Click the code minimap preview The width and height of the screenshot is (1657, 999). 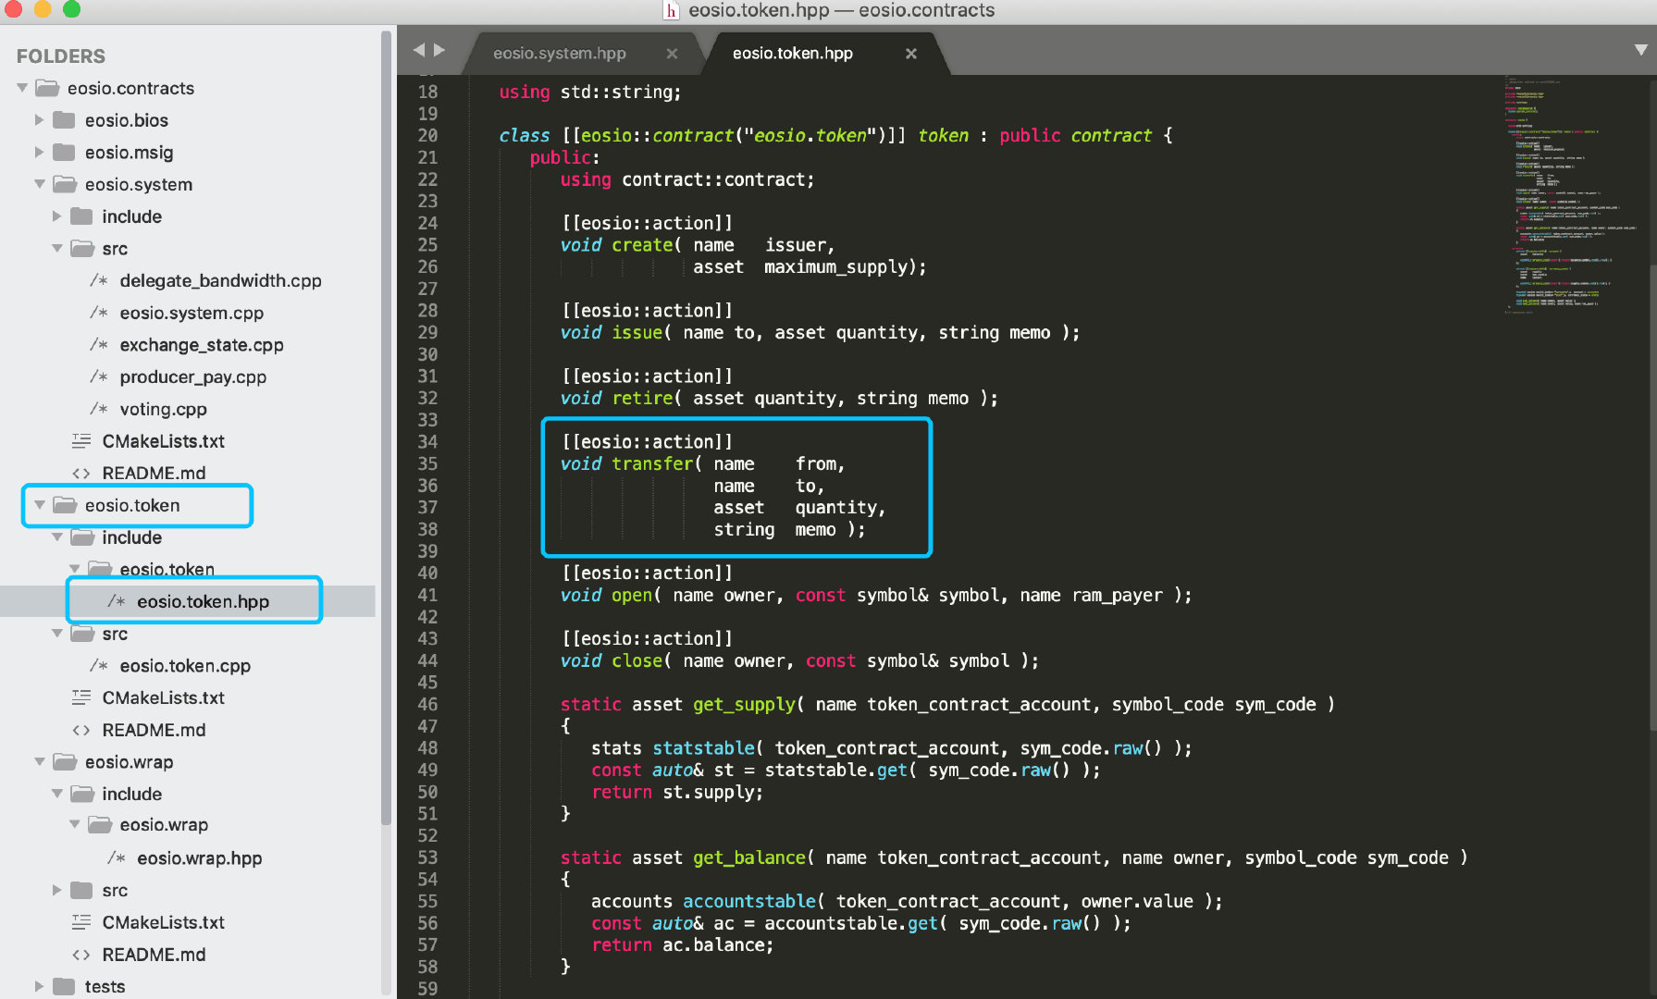pos(1571,197)
